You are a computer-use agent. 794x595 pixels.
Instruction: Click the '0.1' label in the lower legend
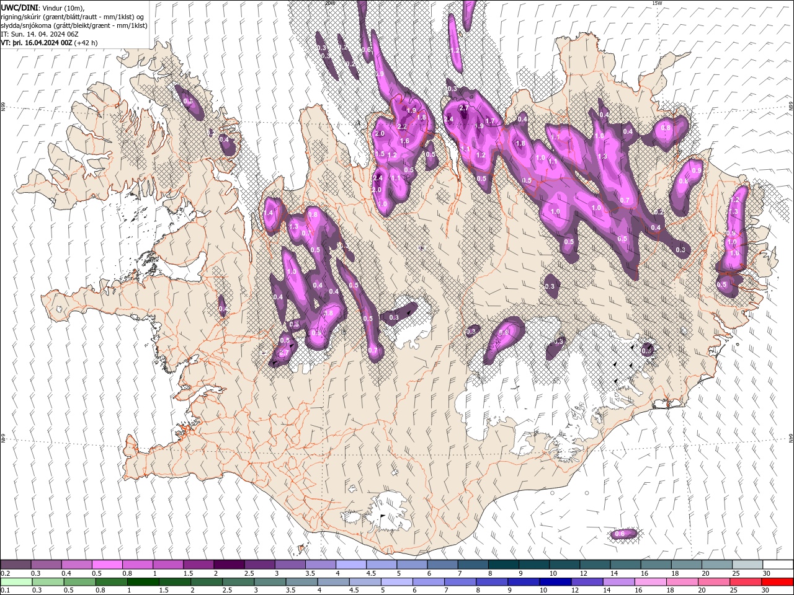[5, 590]
